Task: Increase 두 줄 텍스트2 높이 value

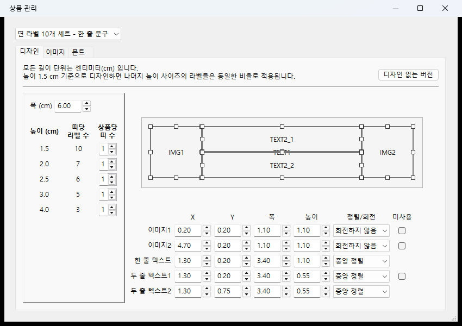Action: coord(326,289)
